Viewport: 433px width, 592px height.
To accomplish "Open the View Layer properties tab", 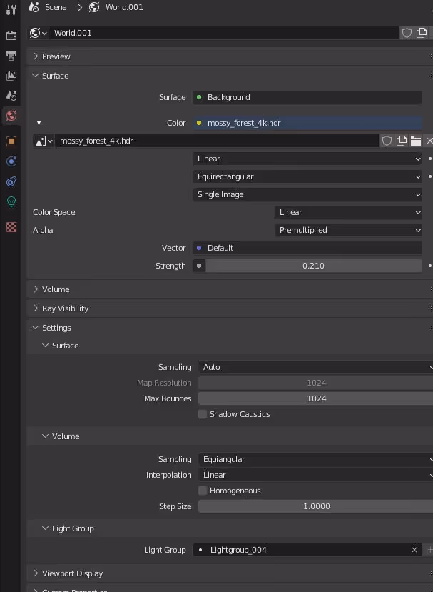I will click(11, 76).
